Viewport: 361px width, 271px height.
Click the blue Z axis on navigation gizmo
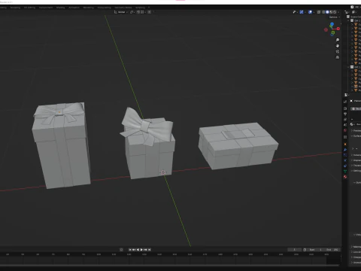[x=332, y=24]
